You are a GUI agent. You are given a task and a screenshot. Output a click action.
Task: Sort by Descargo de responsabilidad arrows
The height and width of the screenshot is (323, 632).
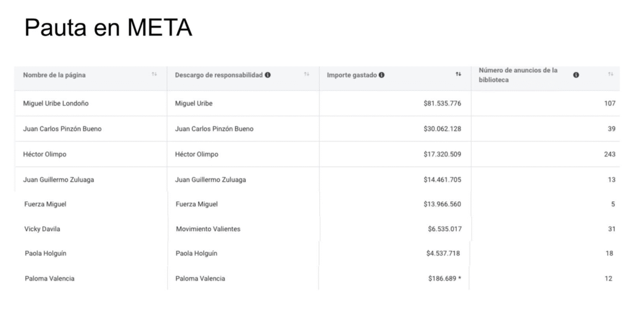point(306,75)
